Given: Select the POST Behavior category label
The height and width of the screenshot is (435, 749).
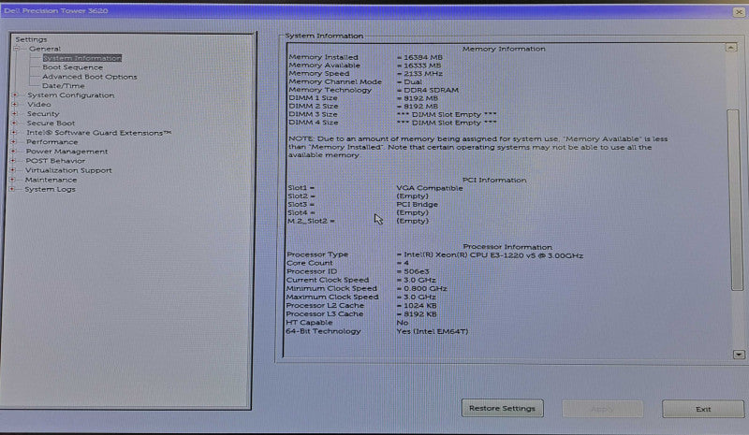Looking at the screenshot, I should coord(55,161).
